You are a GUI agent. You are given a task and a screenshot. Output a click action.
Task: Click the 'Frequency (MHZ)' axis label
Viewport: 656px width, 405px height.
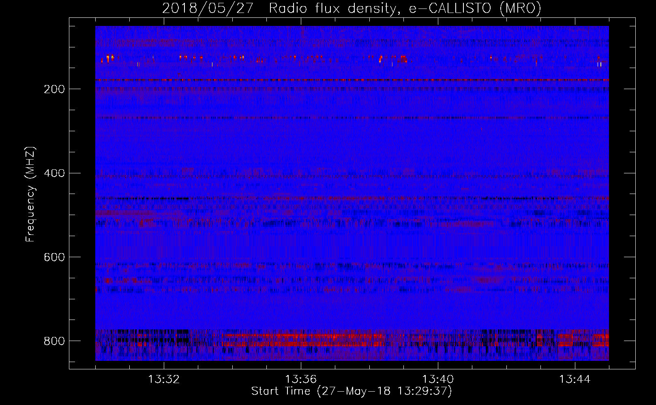30,194
